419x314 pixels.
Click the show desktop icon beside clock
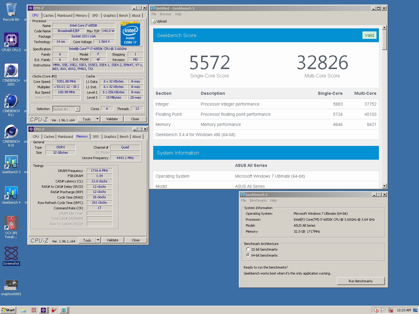tap(415, 310)
